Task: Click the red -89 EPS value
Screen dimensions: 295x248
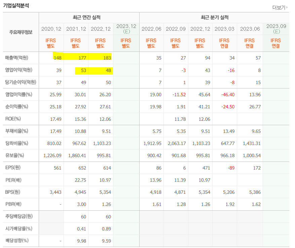Action: (x=231, y=168)
